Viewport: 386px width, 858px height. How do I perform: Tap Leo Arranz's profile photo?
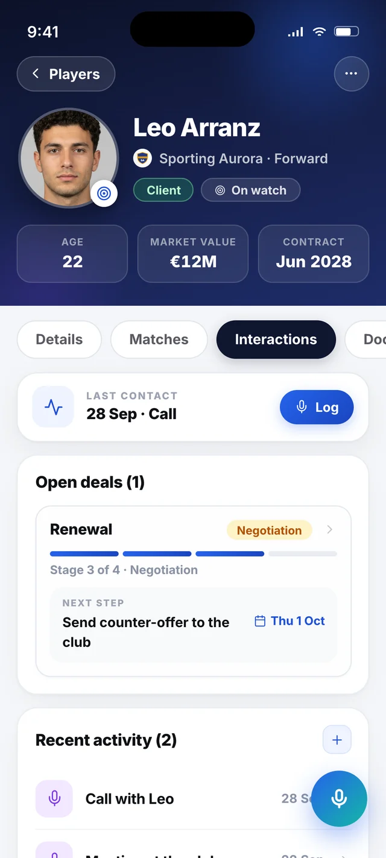coord(68,159)
